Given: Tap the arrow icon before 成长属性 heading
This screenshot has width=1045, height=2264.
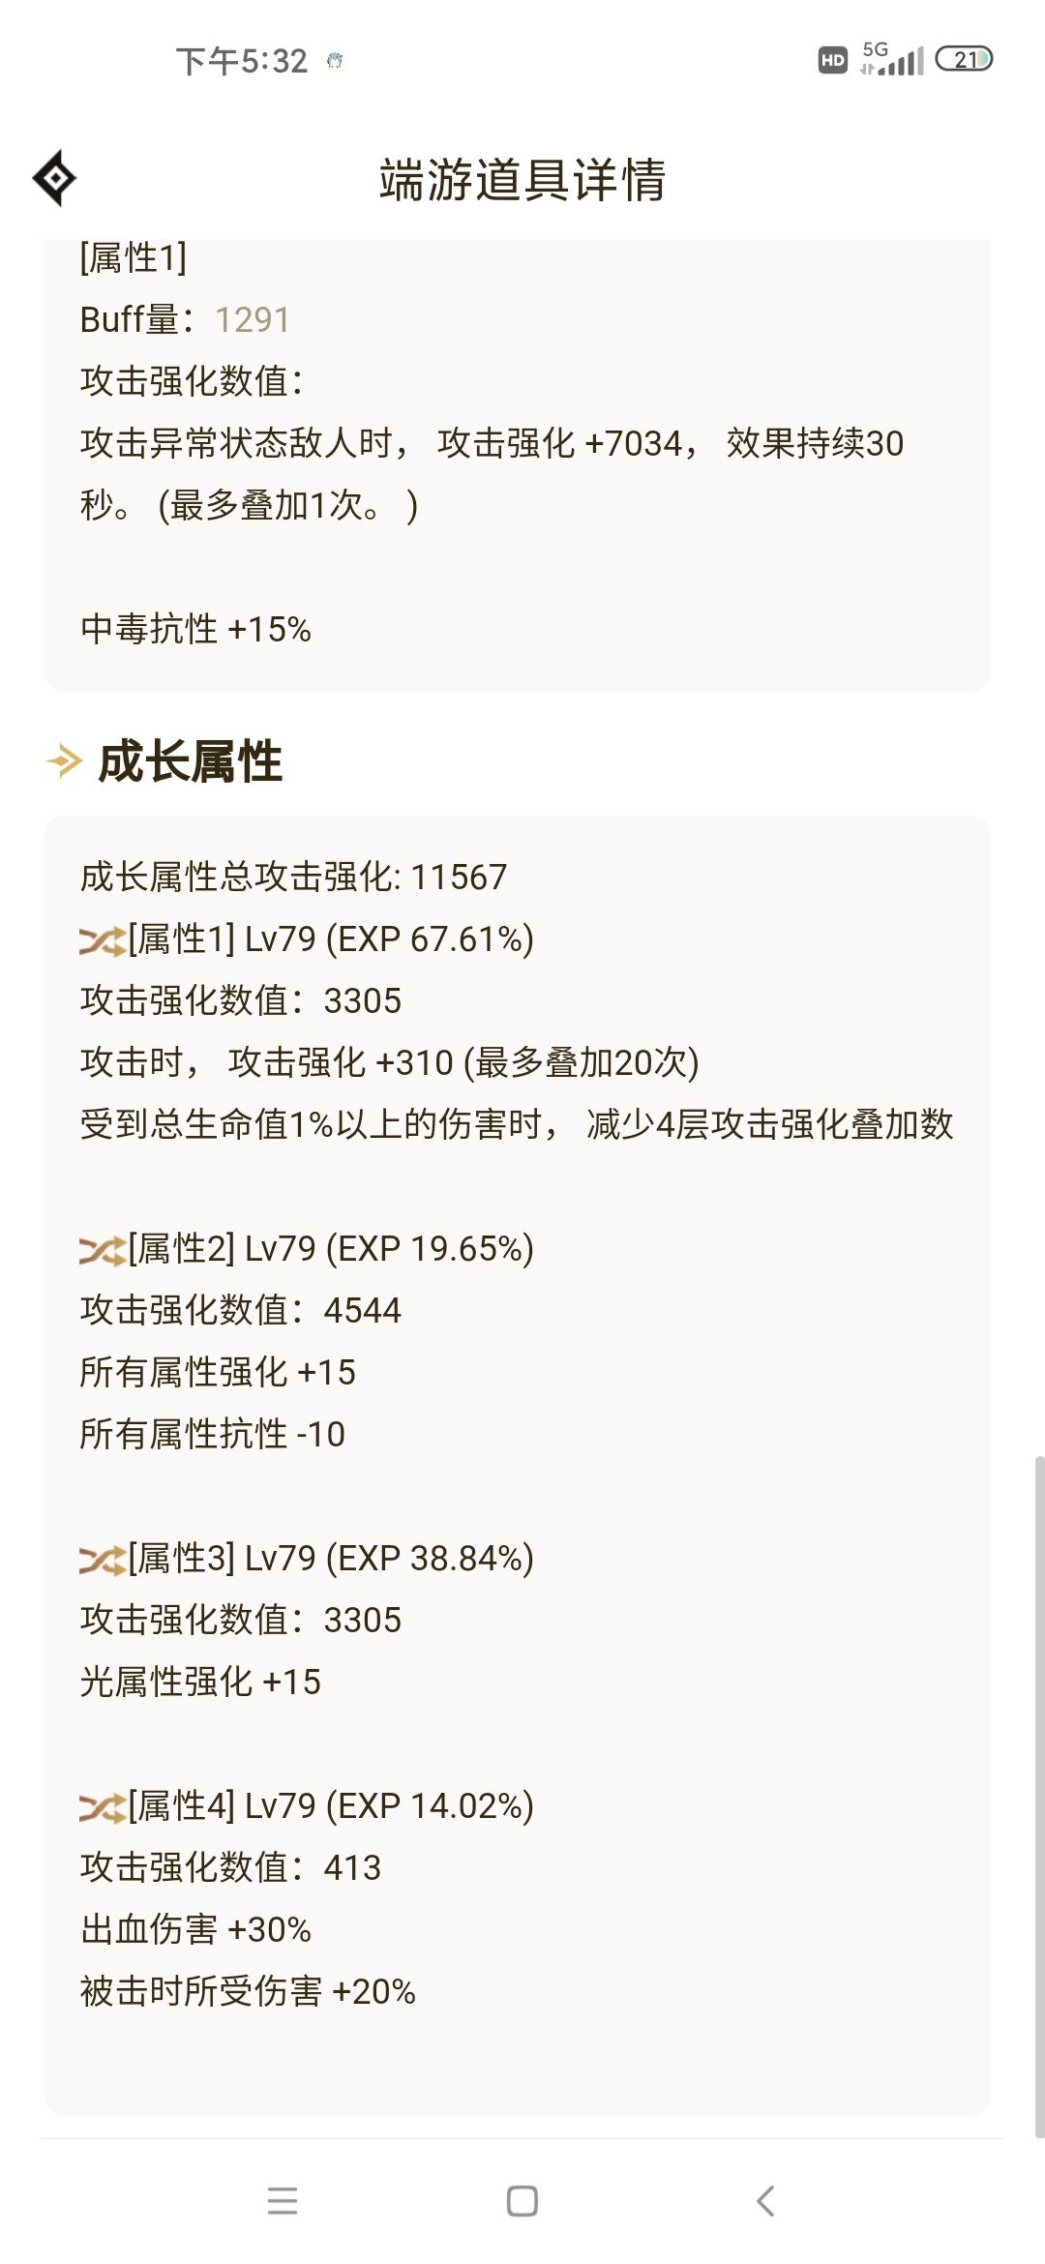Looking at the screenshot, I should tap(64, 761).
